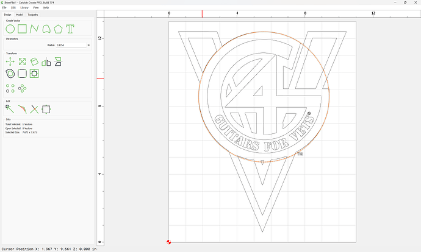
Task: Click the number 8 on the vertical ruler
Action: click(x=100, y=106)
